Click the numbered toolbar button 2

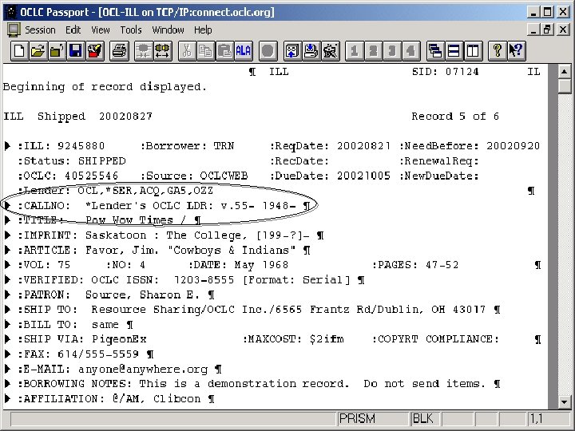[x=373, y=51]
